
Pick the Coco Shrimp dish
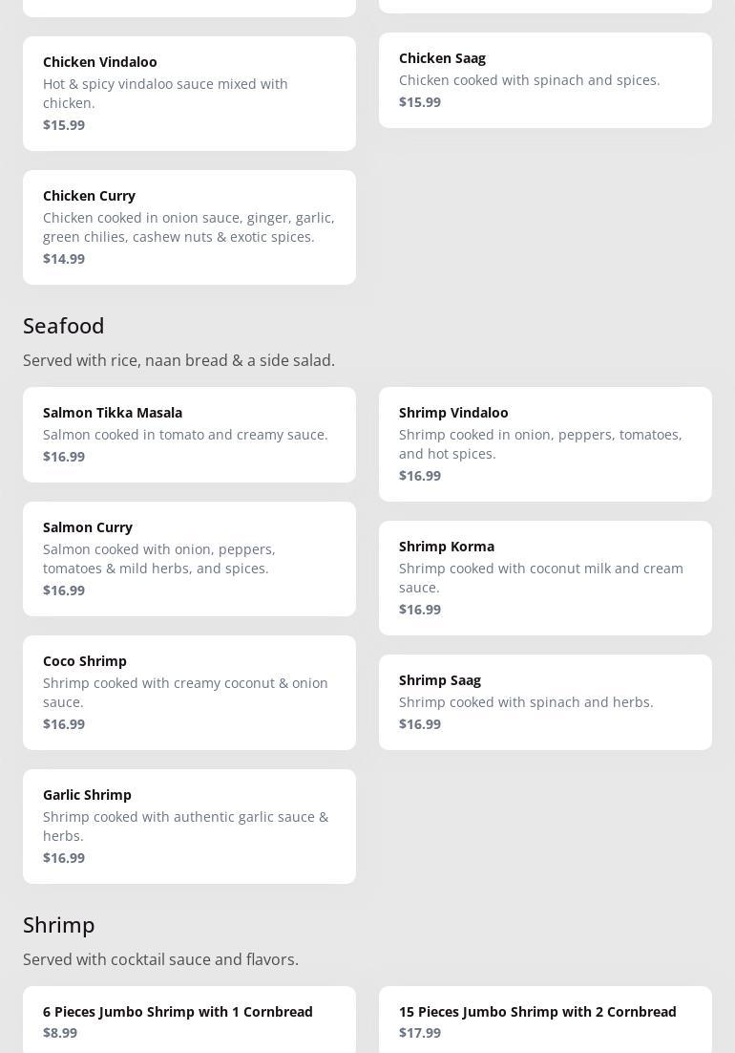pyautogui.click(x=189, y=692)
